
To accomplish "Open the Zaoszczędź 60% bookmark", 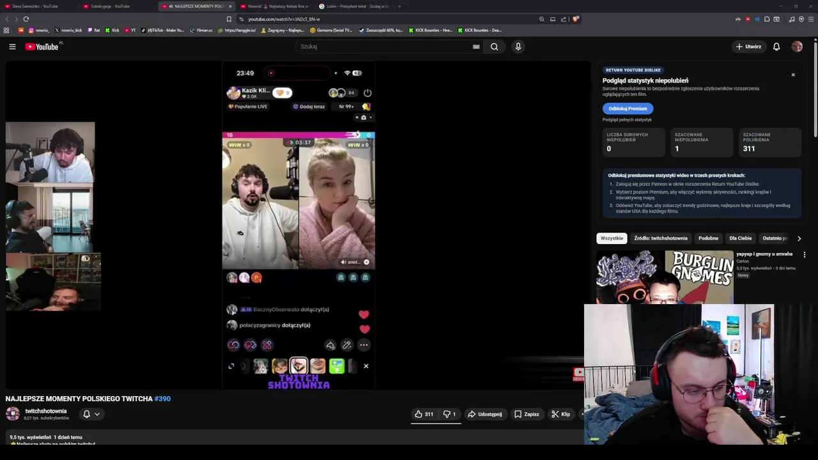I will pos(381,30).
